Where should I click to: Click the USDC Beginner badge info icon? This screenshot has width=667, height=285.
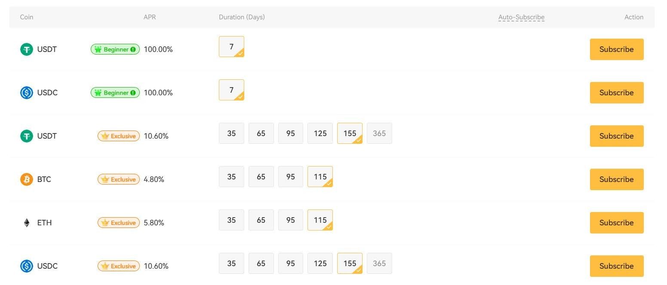(133, 93)
